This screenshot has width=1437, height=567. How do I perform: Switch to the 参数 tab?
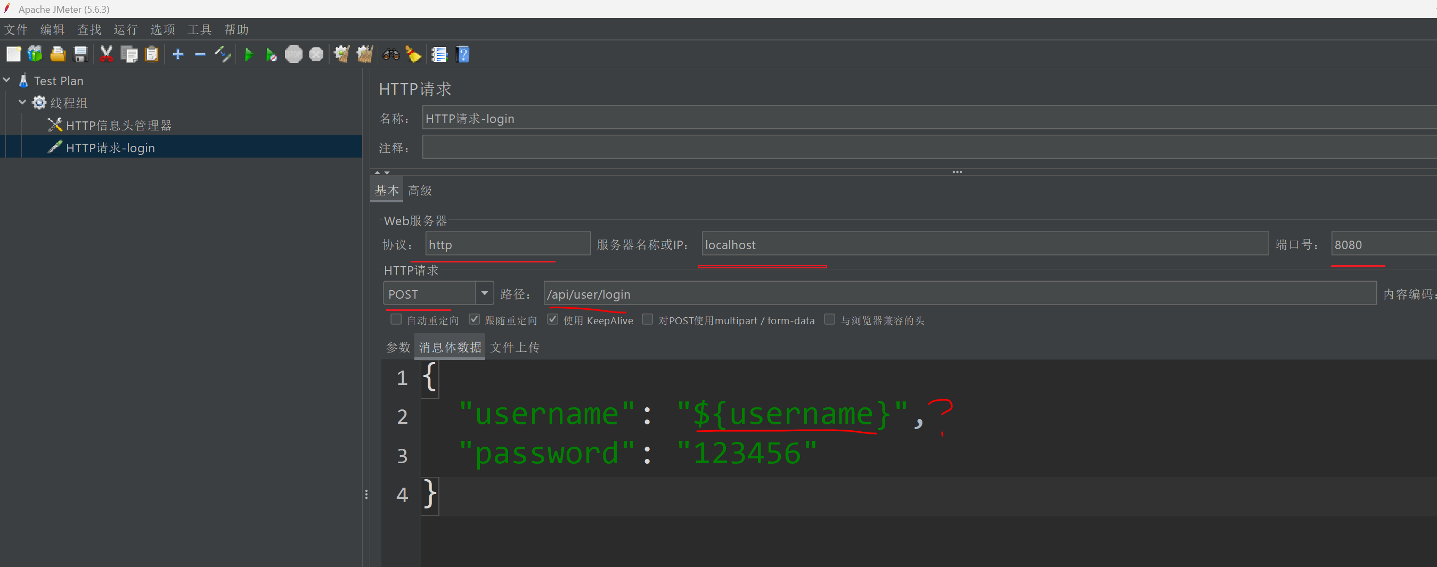pyautogui.click(x=398, y=347)
